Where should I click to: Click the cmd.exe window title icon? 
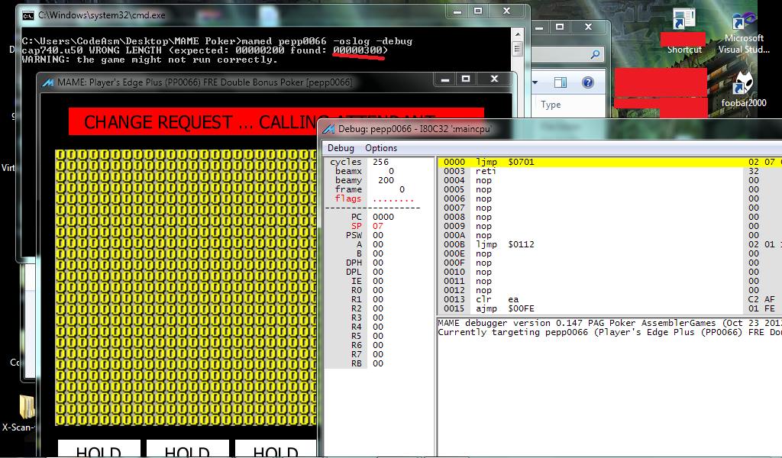pyautogui.click(x=28, y=15)
